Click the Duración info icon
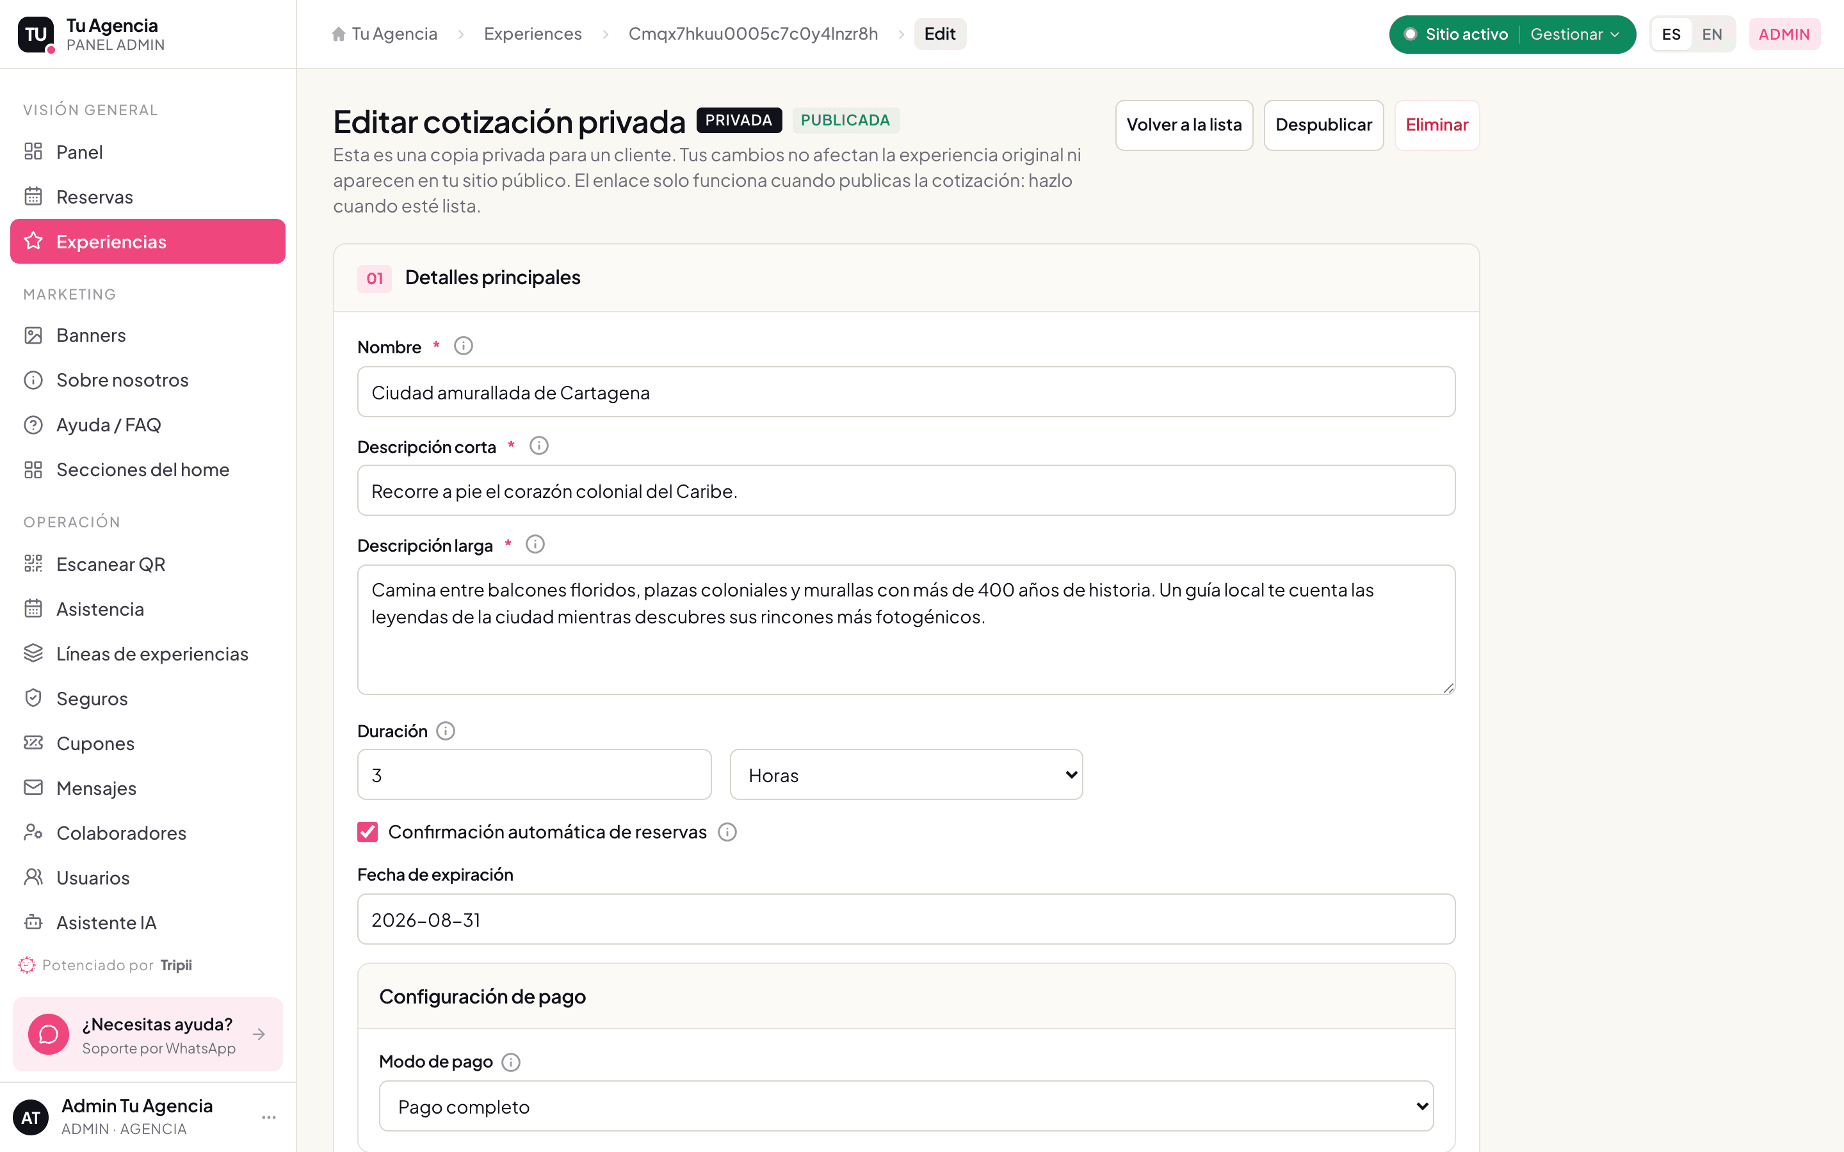 [446, 731]
